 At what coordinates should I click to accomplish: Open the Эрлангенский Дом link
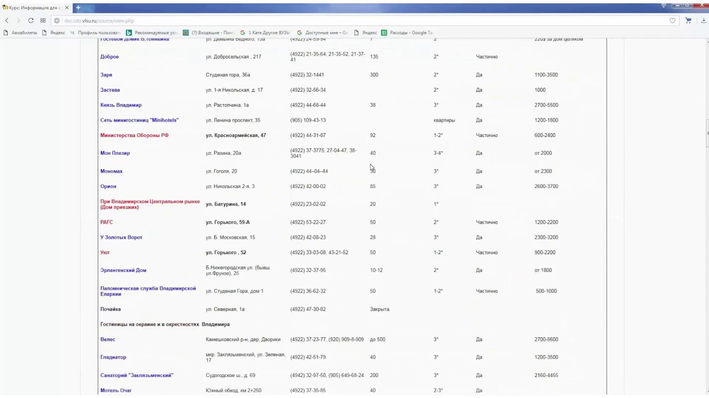click(x=123, y=270)
